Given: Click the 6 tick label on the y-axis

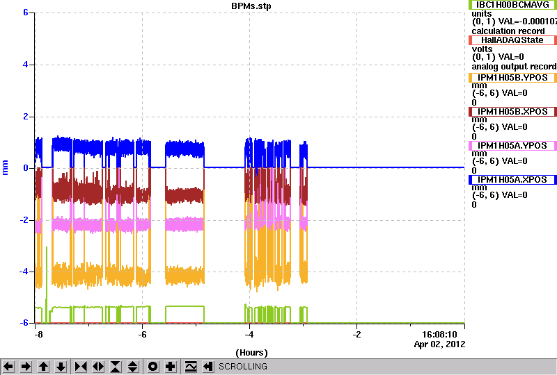Looking at the screenshot, I should point(26,12).
